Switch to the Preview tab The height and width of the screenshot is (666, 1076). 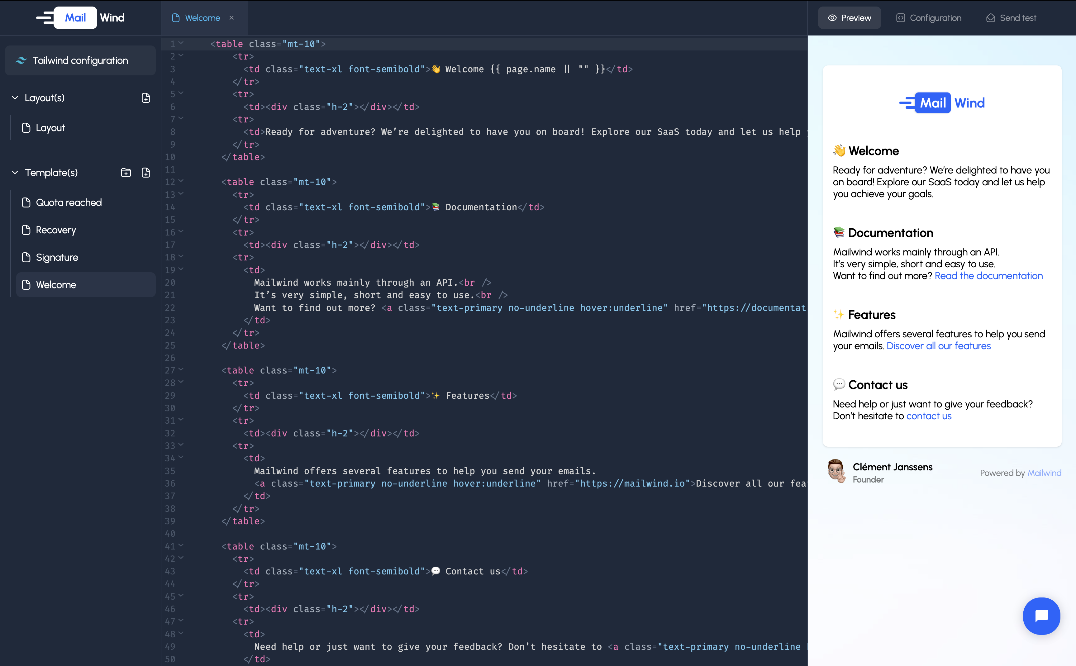pyautogui.click(x=849, y=18)
